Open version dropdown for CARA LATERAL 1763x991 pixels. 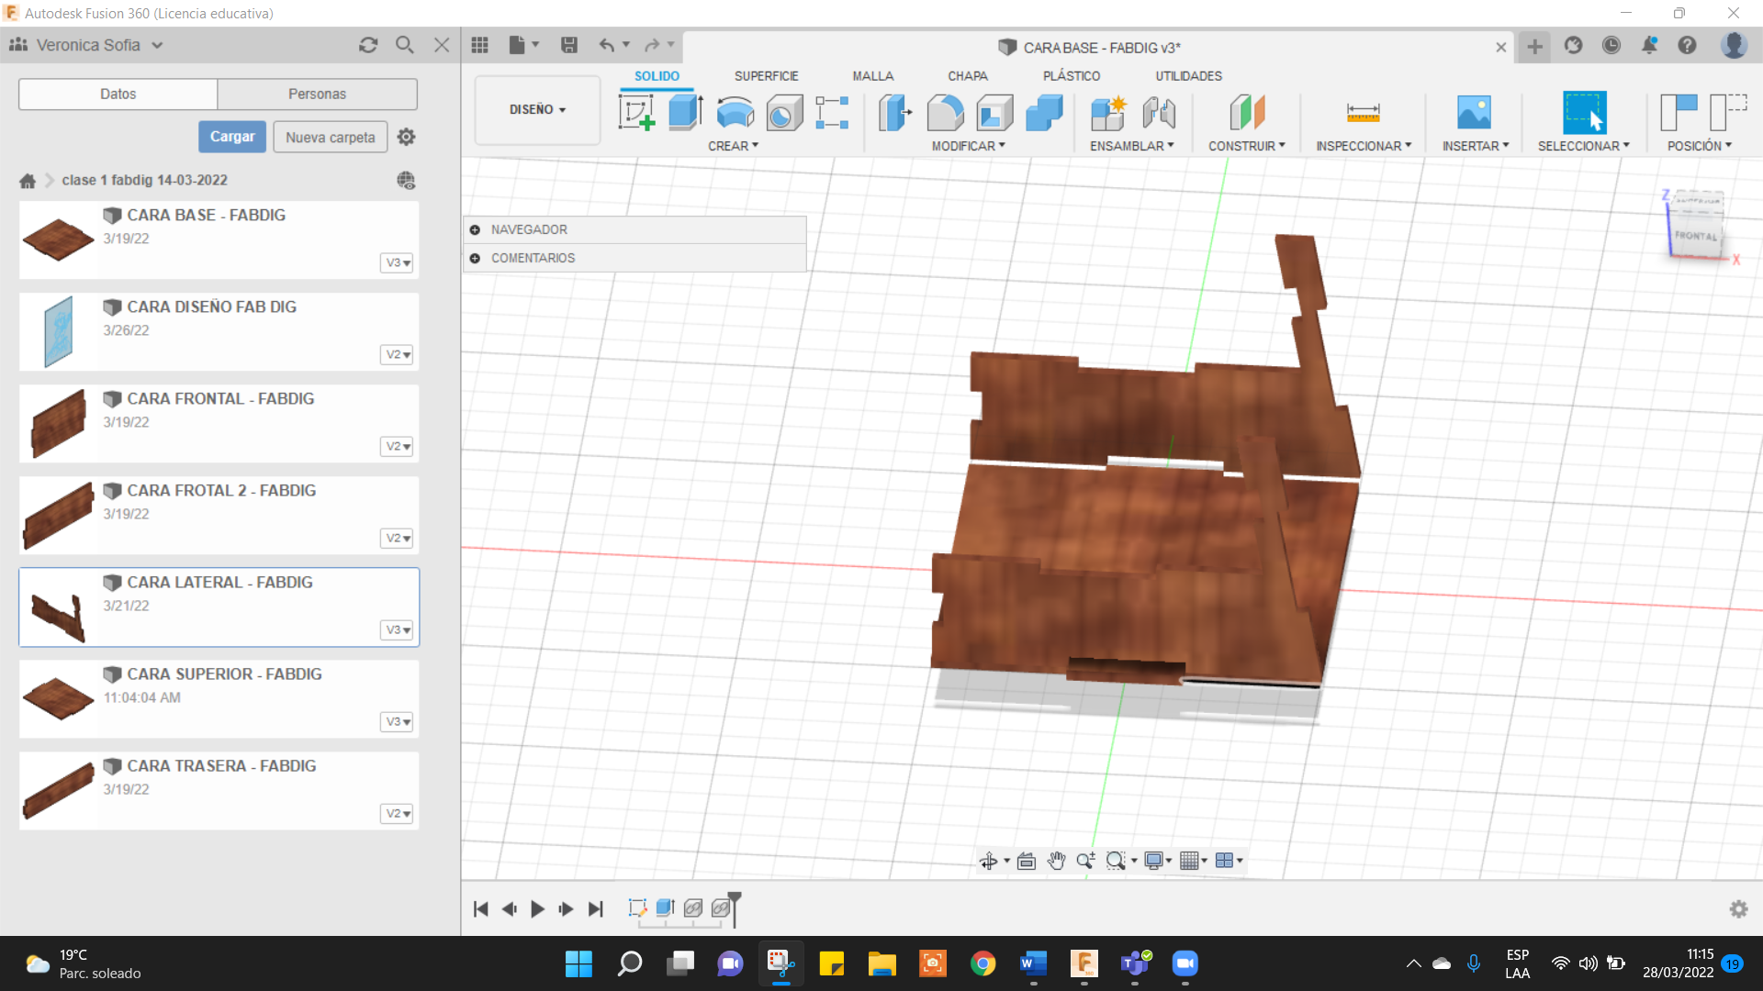click(397, 629)
